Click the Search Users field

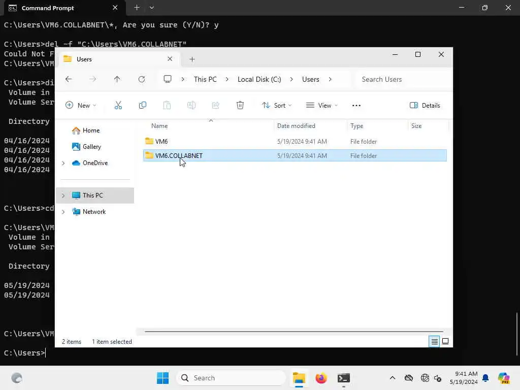[403, 79]
